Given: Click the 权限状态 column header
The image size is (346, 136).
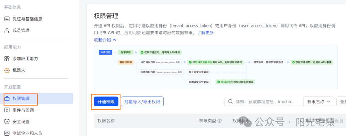Looking at the screenshot, I should [x=241, y=121].
